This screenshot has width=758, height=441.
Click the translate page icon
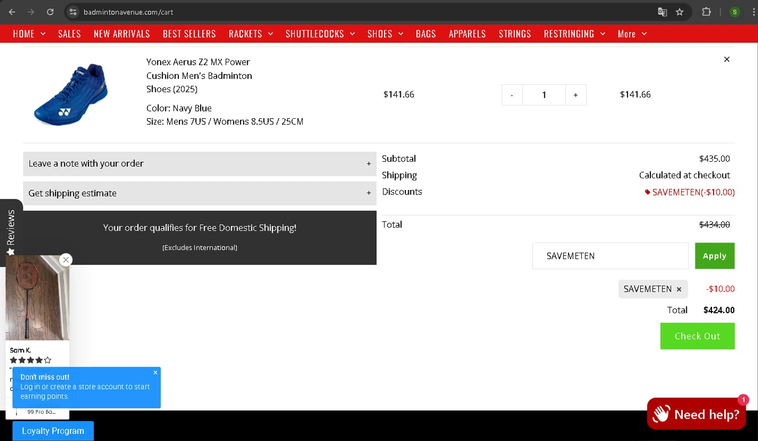[x=662, y=12]
